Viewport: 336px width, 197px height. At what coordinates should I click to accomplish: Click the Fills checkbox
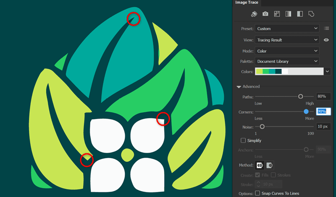257,175
